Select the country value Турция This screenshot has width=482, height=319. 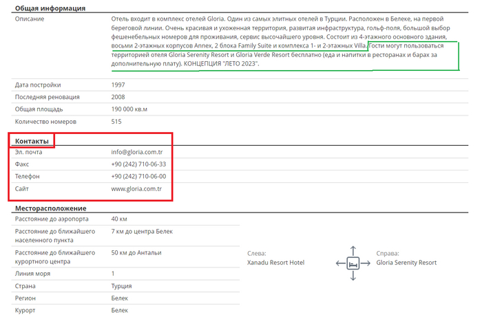pos(121,286)
